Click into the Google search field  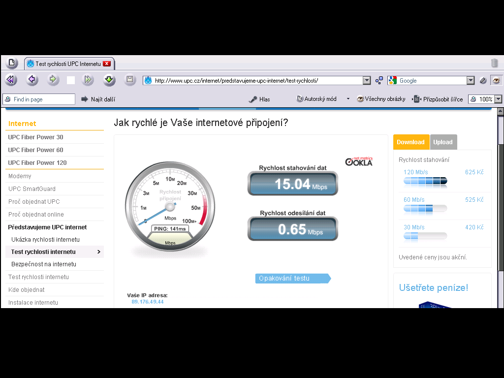click(x=432, y=80)
